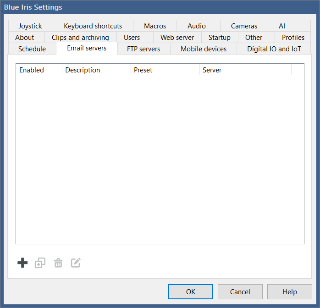Switch to the FTP servers tab
The width and height of the screenshot is (320, 308).
143,49
